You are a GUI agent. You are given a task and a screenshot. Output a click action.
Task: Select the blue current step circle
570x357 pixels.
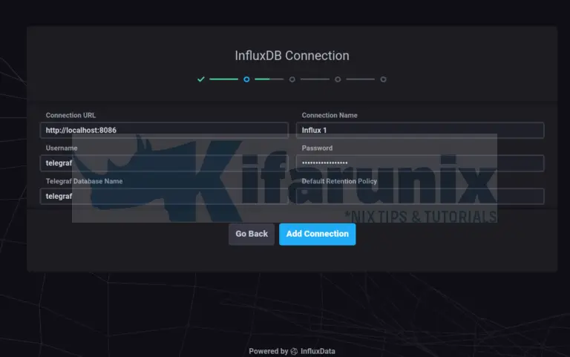coord(246,79)
